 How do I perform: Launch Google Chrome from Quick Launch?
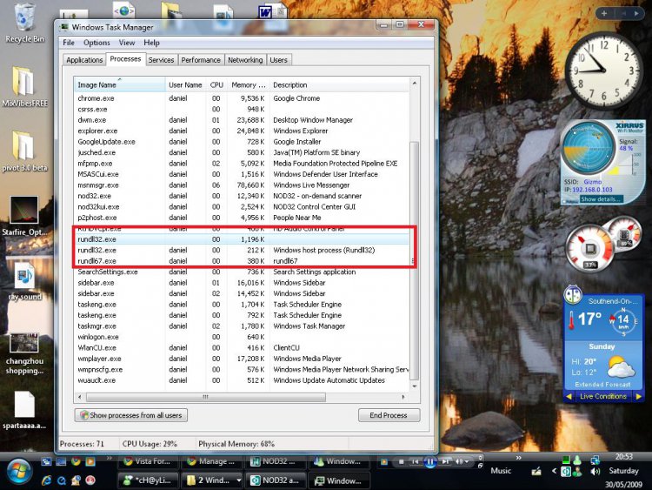76,461
